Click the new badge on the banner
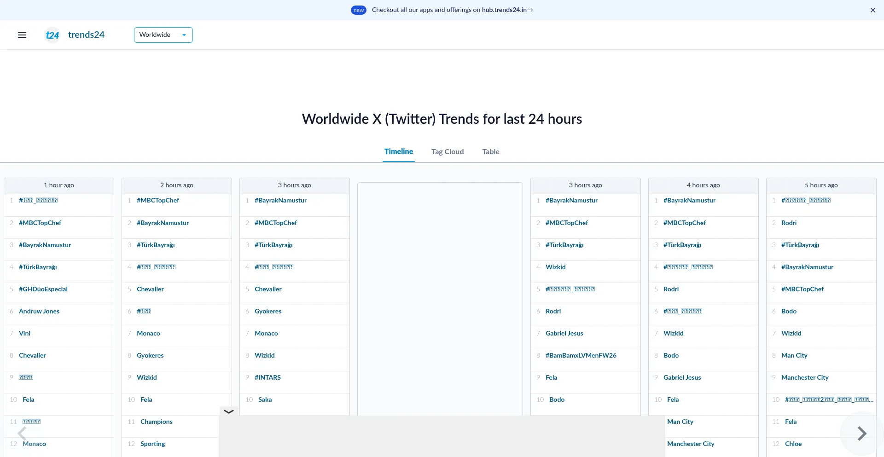The width and height of the screenshot is (884, 457). pos(358,10)
